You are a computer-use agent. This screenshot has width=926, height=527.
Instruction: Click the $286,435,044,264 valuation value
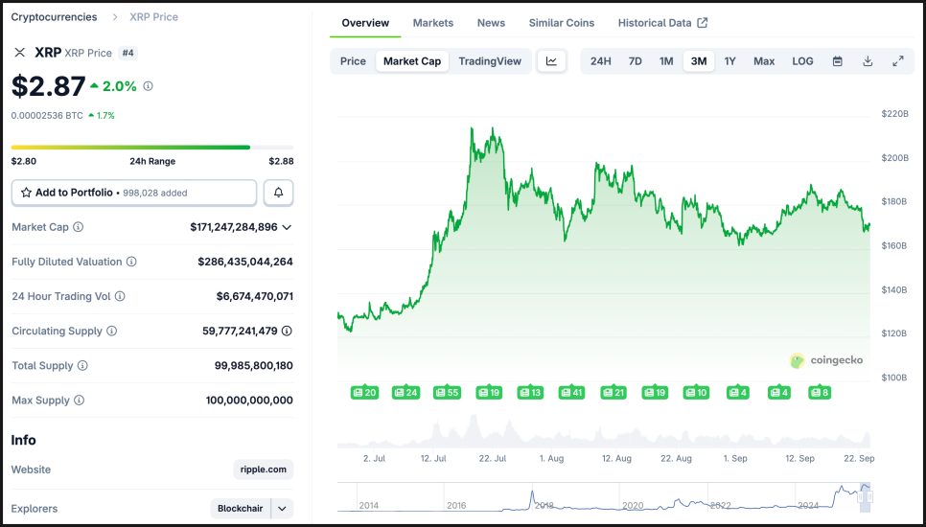[245, 262]
